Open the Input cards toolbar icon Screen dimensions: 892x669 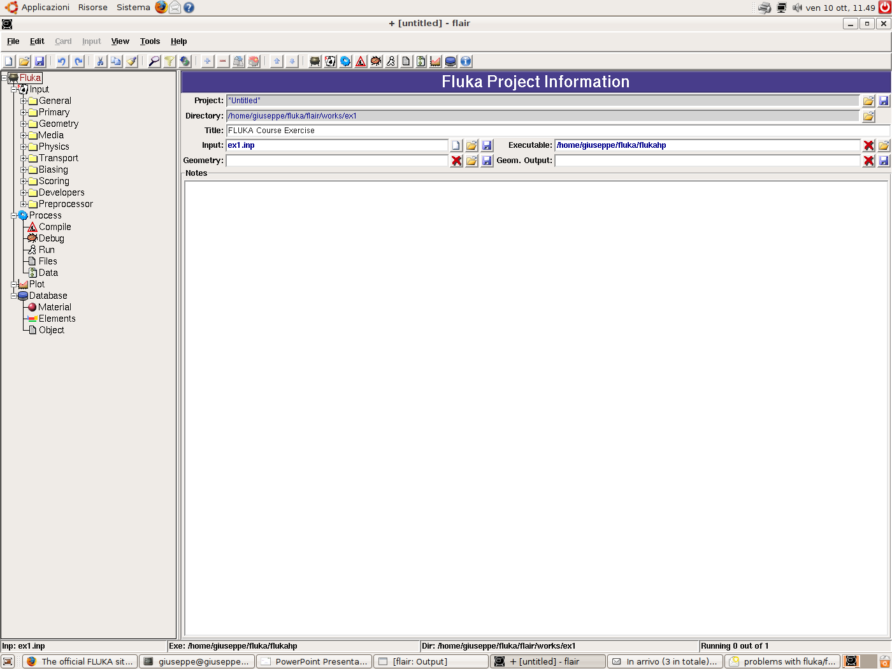pyautogui.click(x=330, y=61)
